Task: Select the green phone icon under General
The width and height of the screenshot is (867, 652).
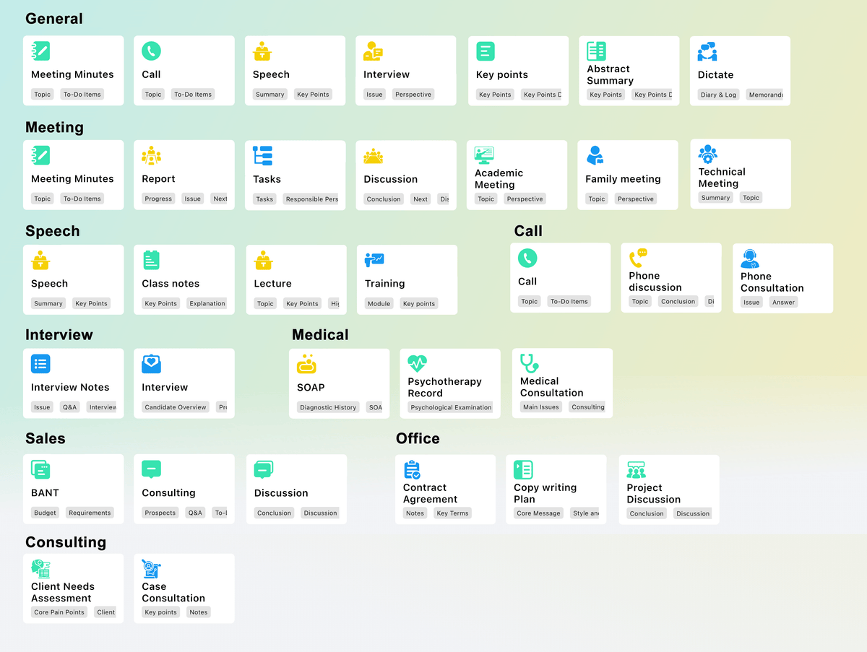Action: pos(151,51)
